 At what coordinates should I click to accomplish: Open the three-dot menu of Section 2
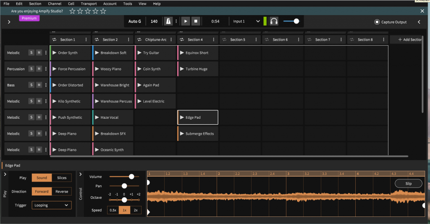click(x=129, y=39)
